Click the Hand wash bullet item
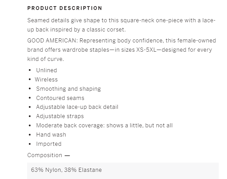 (x=51, y=135)
